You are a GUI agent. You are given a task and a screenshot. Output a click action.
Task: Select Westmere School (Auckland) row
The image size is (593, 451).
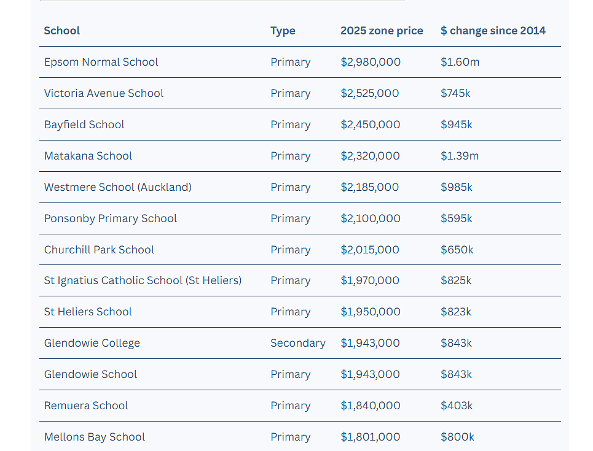[x=300, y=187]
